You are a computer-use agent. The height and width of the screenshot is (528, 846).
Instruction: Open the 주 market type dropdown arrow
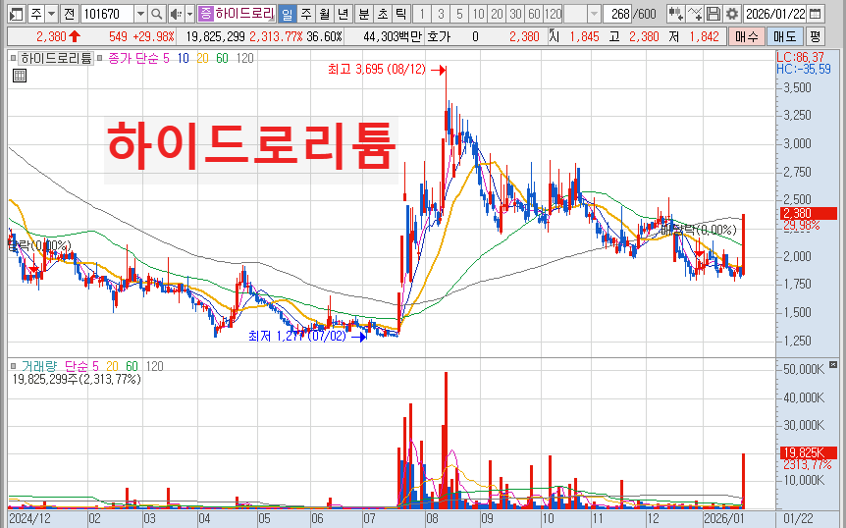pos(51,14)
